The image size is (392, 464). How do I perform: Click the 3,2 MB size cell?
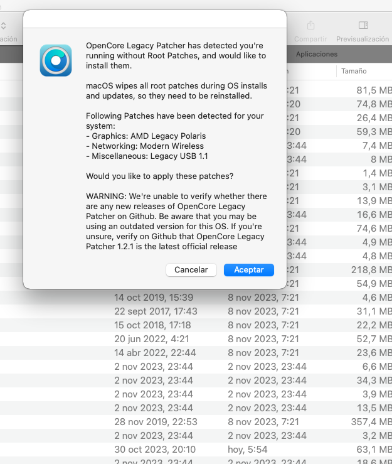377,436
